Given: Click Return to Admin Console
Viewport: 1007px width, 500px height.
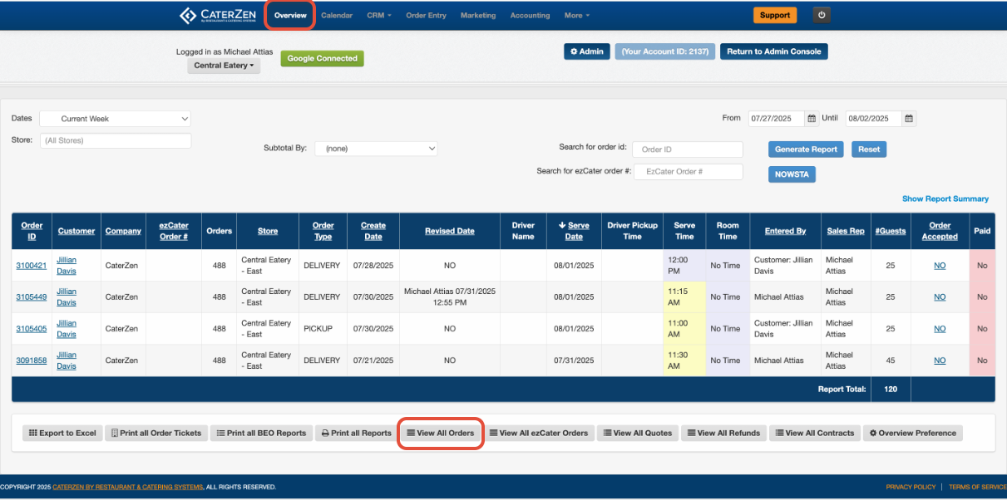Looking at the screenshot, I should click(x=774, y=51).
